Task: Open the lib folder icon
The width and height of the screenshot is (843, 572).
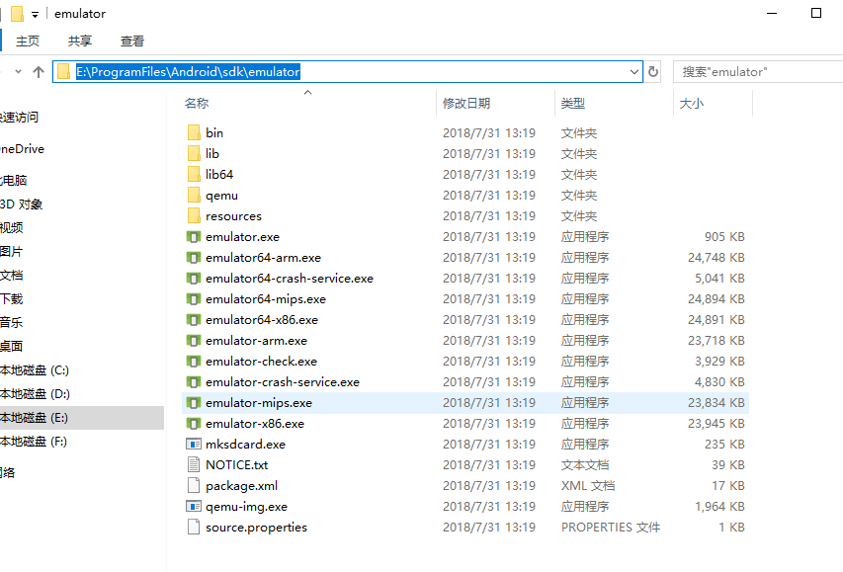Action: 194,154
